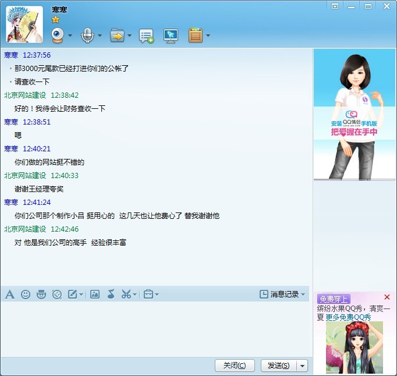Click the create discussion group icon

click(x=146, y=36)
